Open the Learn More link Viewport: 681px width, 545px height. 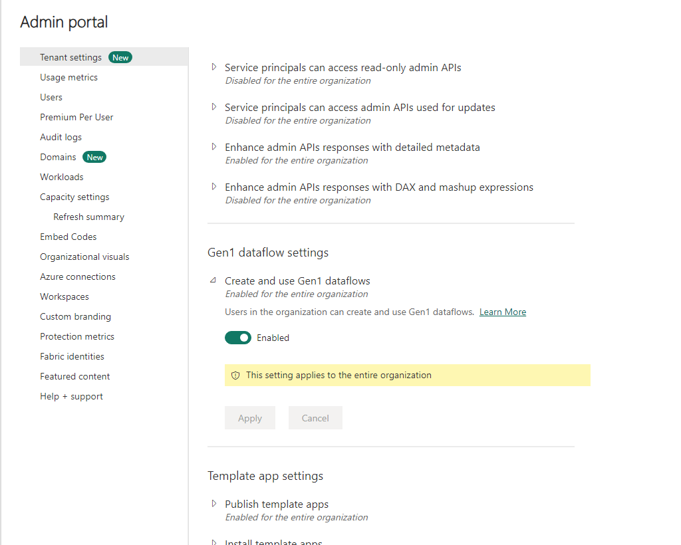point(503,312)
